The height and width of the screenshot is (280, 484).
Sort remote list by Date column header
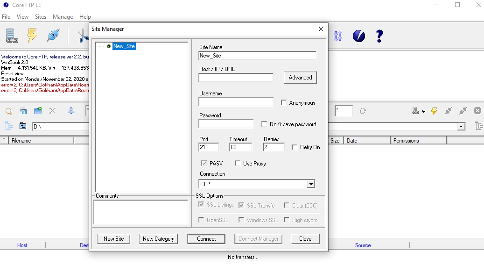tap(367, 141)
